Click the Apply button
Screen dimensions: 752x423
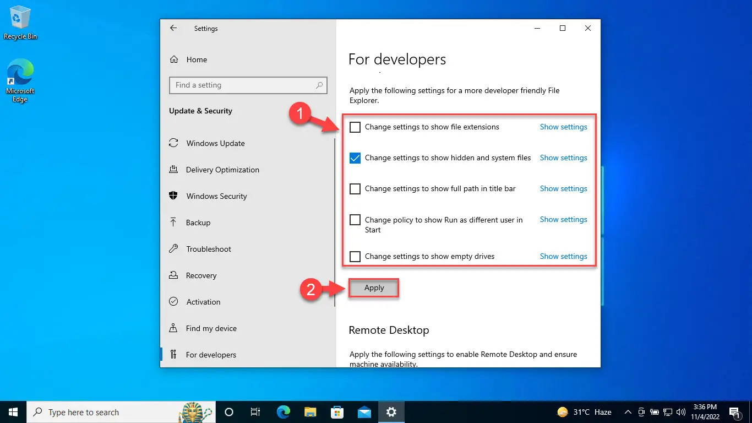[374, 288]
